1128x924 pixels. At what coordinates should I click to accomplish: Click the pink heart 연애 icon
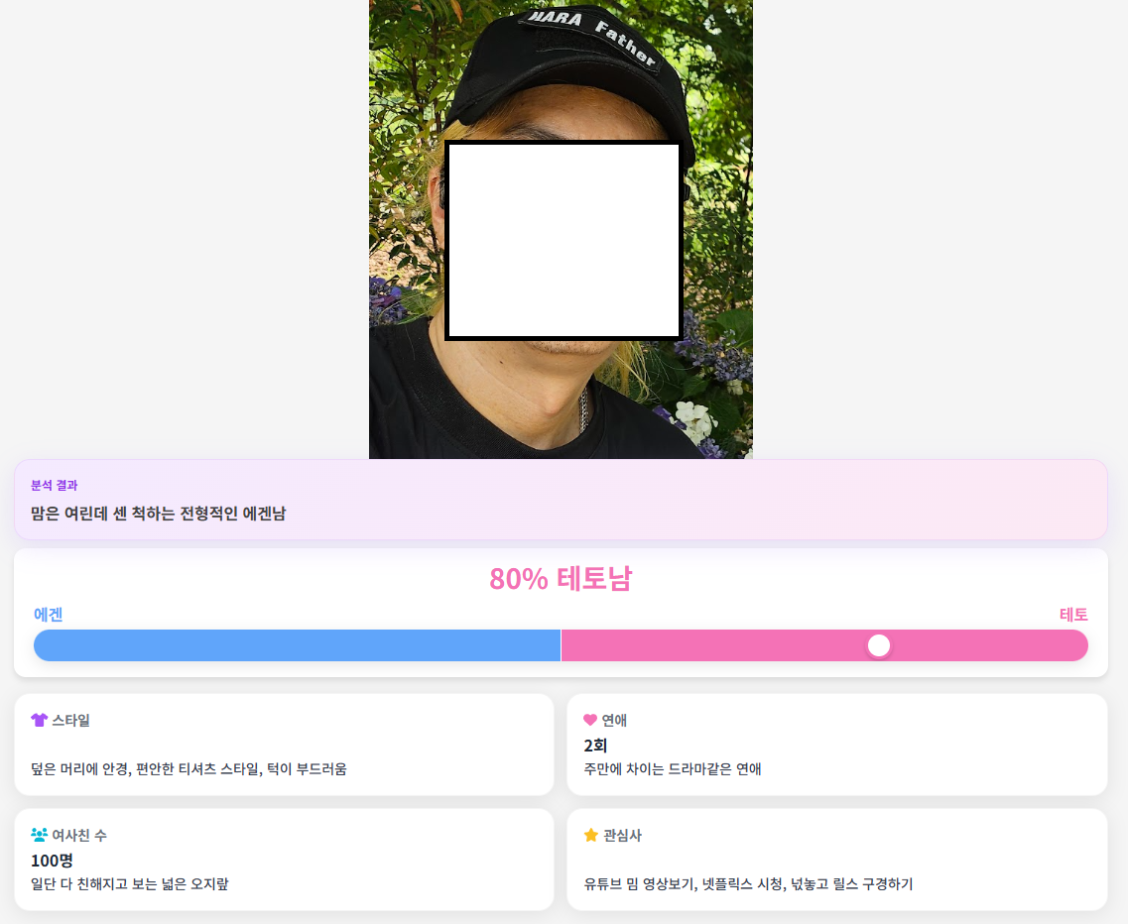point(590,720)
